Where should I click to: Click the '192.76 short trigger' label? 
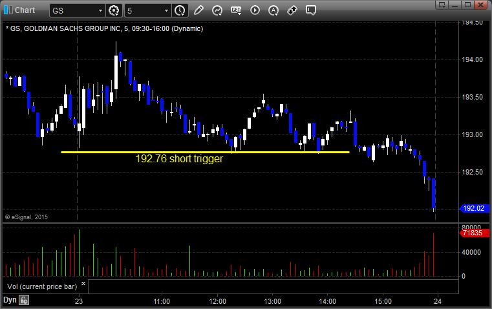click(179, 159)
